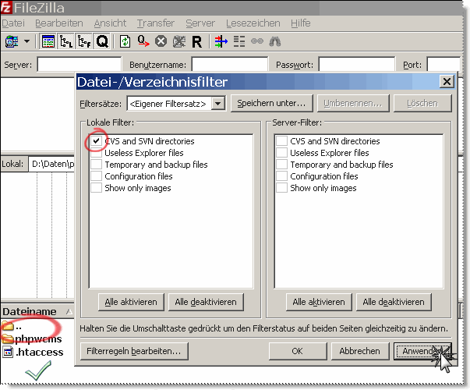Click the Dateiname column header
The width and height of the screenshot is (470, 390).
[x=37, y=312]
